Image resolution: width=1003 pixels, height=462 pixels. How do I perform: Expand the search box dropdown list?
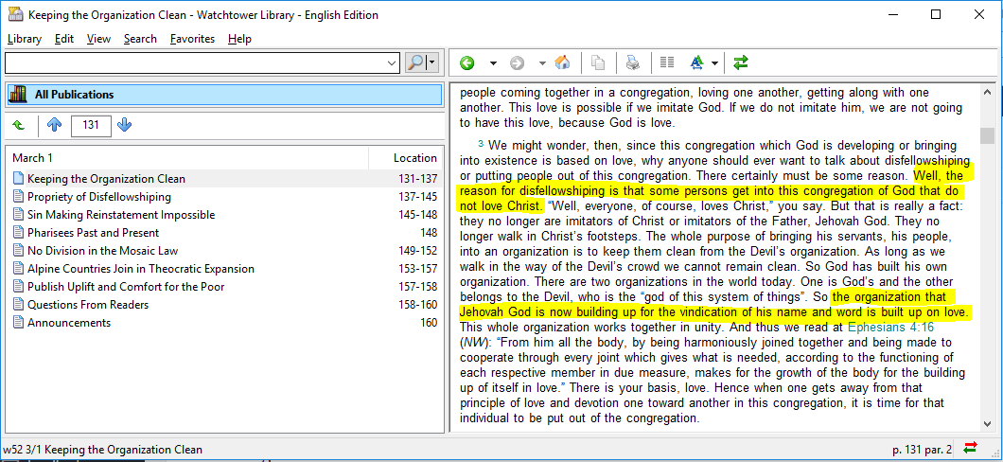coord(393,62)
